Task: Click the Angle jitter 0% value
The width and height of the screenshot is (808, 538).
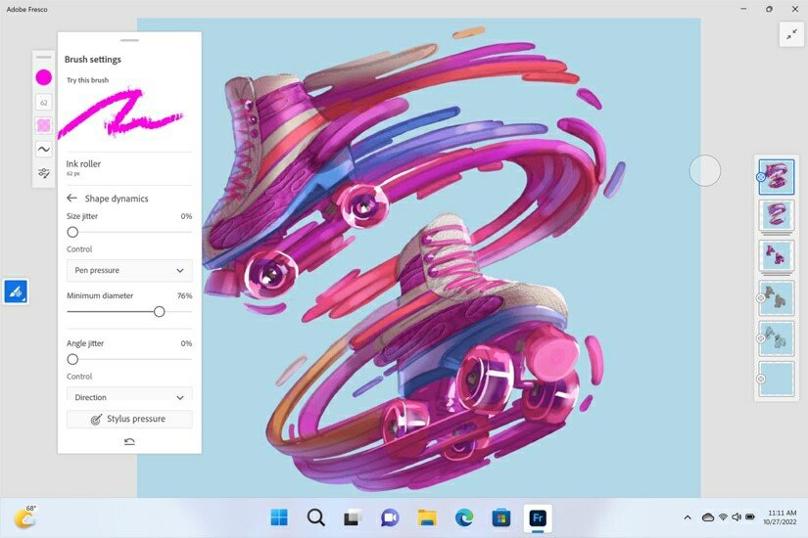Action: 186,343
